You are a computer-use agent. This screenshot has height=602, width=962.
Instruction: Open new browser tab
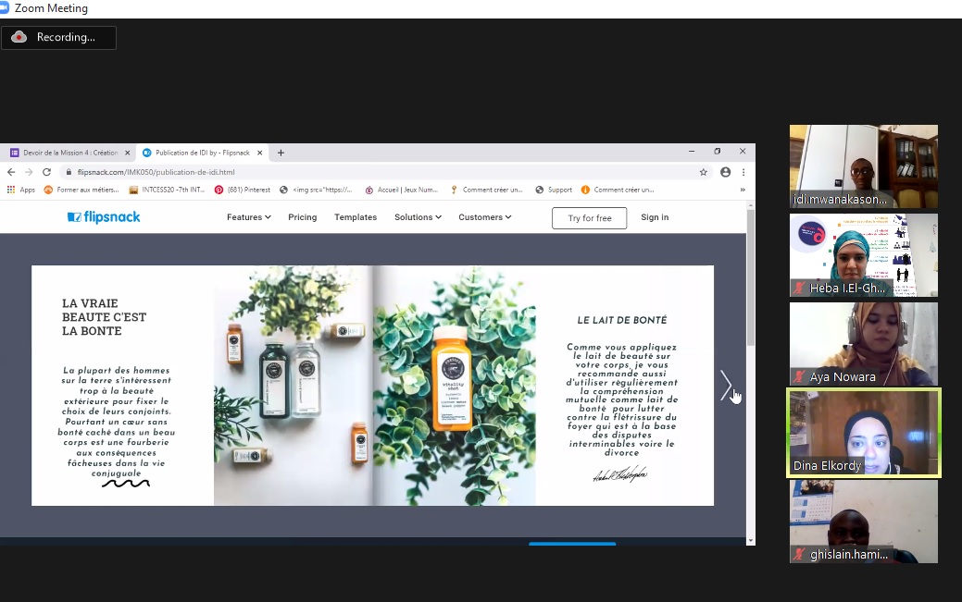click(281, 153)
